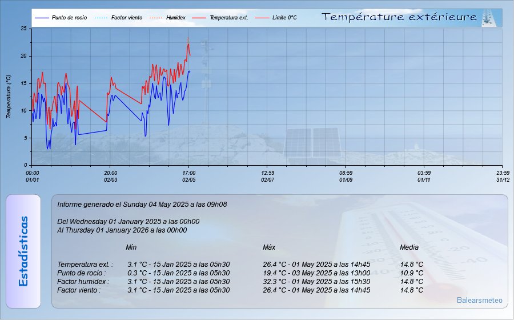Image resolution: width=514 pixels, height=320 pixels.
Task: Click the 00:00 01/01 x-axis label
Action: 32,177
